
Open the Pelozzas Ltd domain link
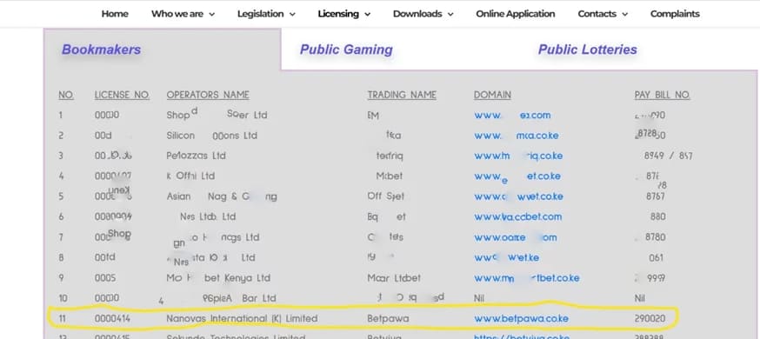point(518,156)
